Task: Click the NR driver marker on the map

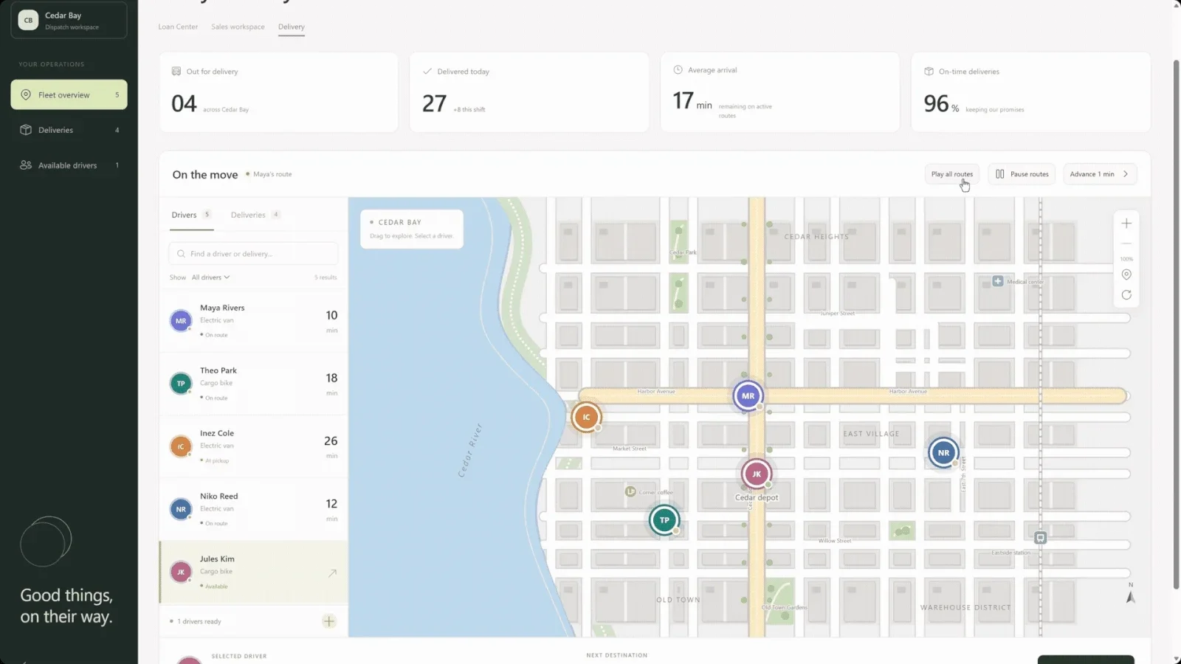Action: [943, 452]
